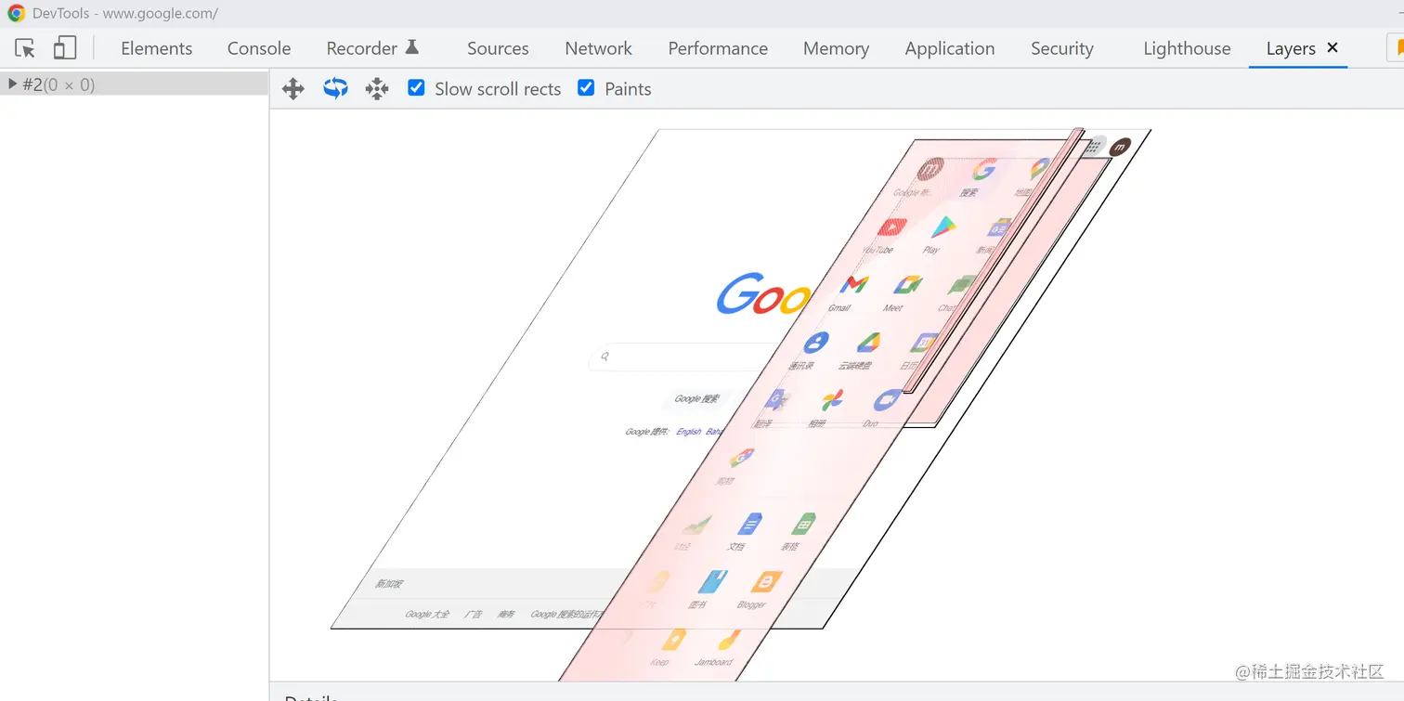The height and width of the screenshot is (701, 1404).
Task: Expand the #2 layer tree node arrow
Action: 12,84
